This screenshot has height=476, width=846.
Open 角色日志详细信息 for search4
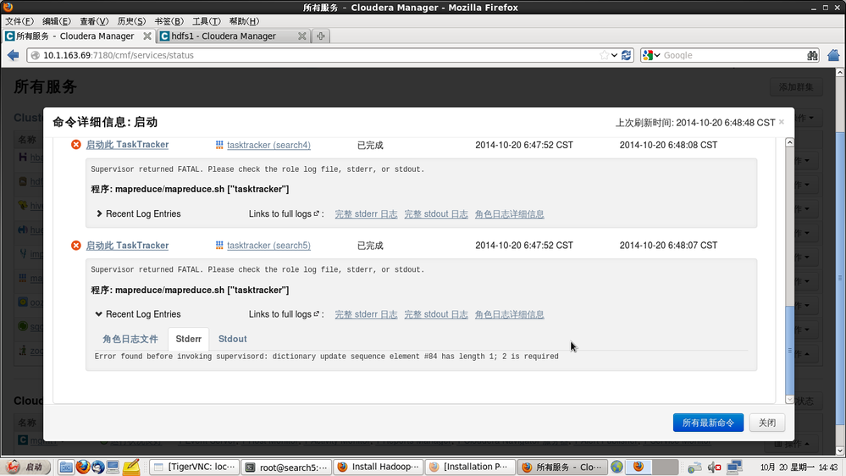tap(509, 214)
